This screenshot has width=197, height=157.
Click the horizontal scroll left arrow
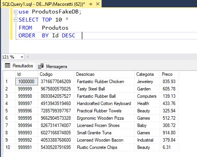pos(27,57)
